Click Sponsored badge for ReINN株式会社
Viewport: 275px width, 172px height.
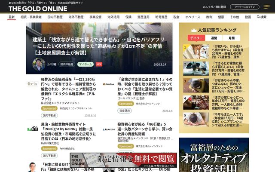pyautogui.click(x=49, y=149)
